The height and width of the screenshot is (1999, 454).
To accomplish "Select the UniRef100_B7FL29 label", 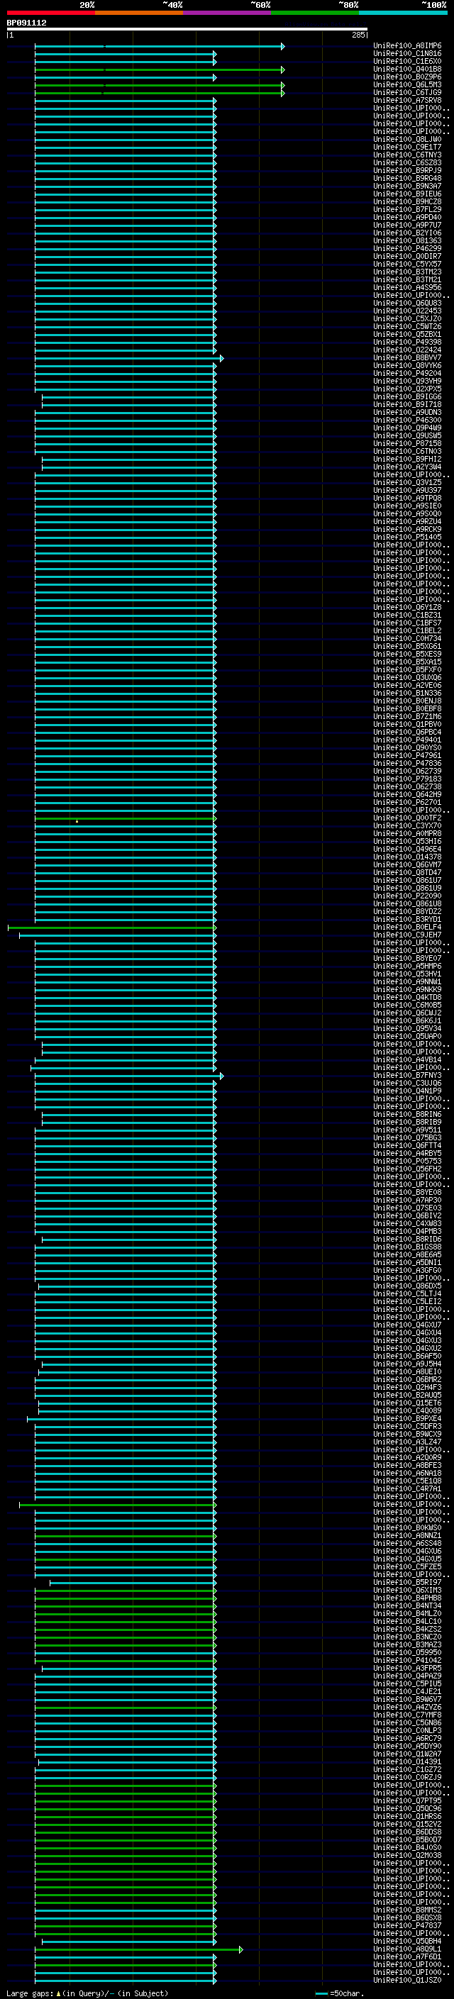I will click(x=407, y=209).
